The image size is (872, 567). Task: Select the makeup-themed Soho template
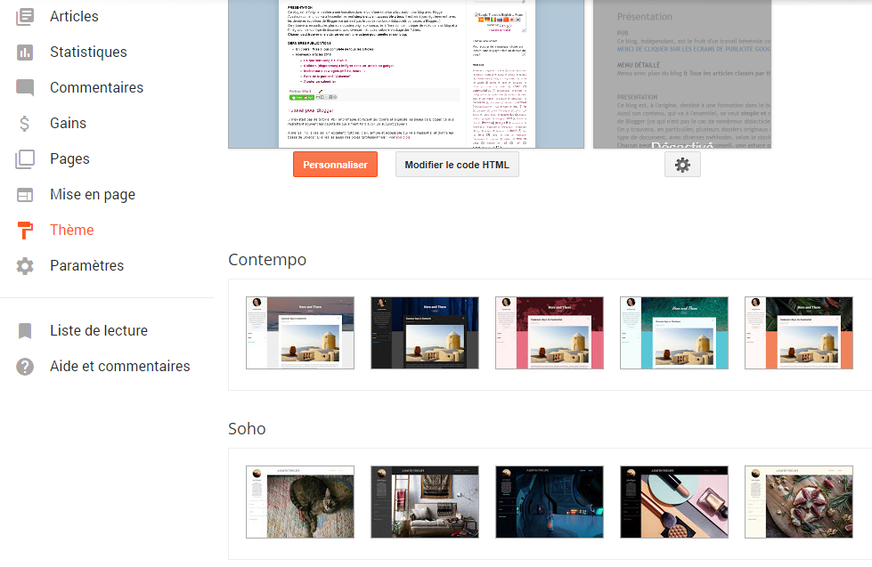674,502
